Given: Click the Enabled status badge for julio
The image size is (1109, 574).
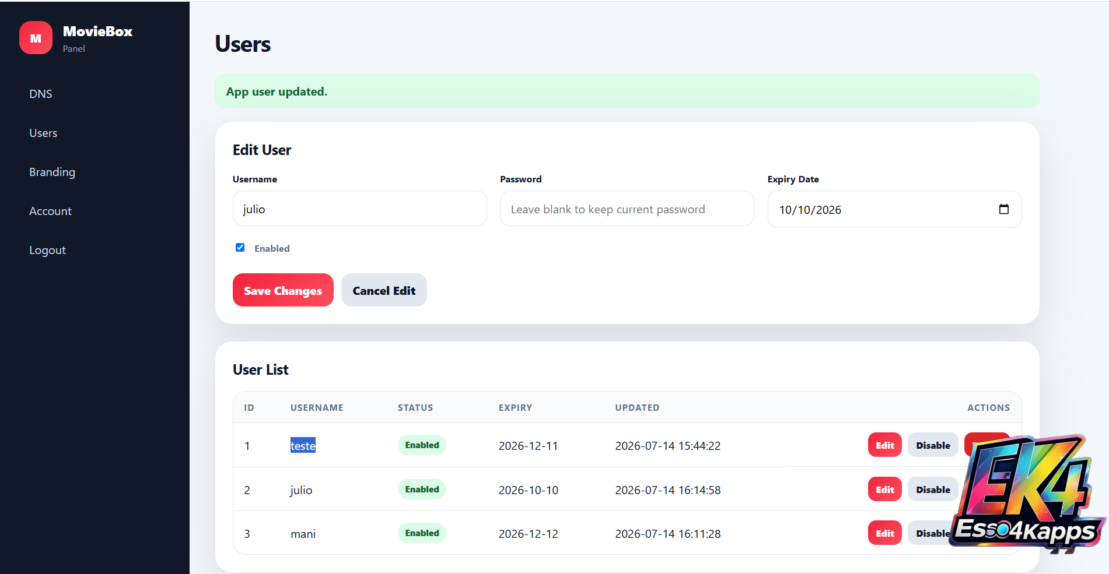Looking at the screenshot, I should 422,490.
